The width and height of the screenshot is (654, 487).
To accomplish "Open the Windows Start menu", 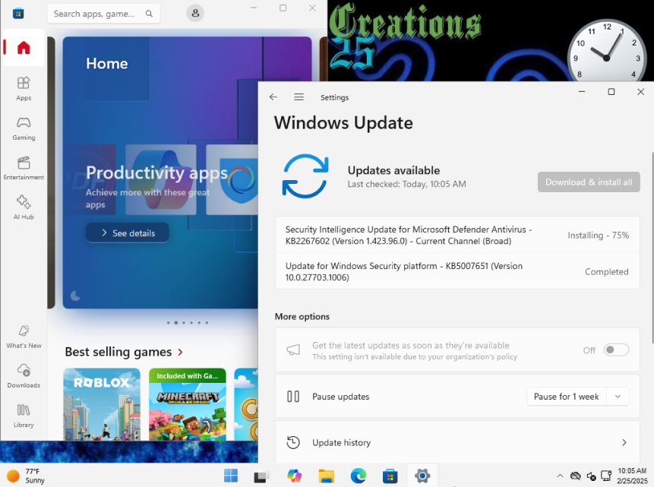I will [231, 476].
